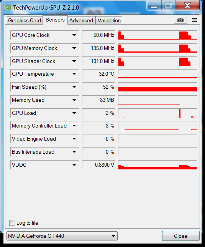Click the Fan Speed history graph
Viewport: 205px width, 247px height.
(x=157, y=87)
